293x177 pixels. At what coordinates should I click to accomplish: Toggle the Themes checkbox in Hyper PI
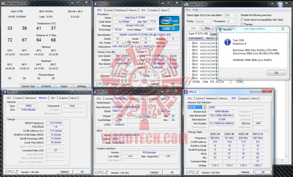click(x=242, y=24)
